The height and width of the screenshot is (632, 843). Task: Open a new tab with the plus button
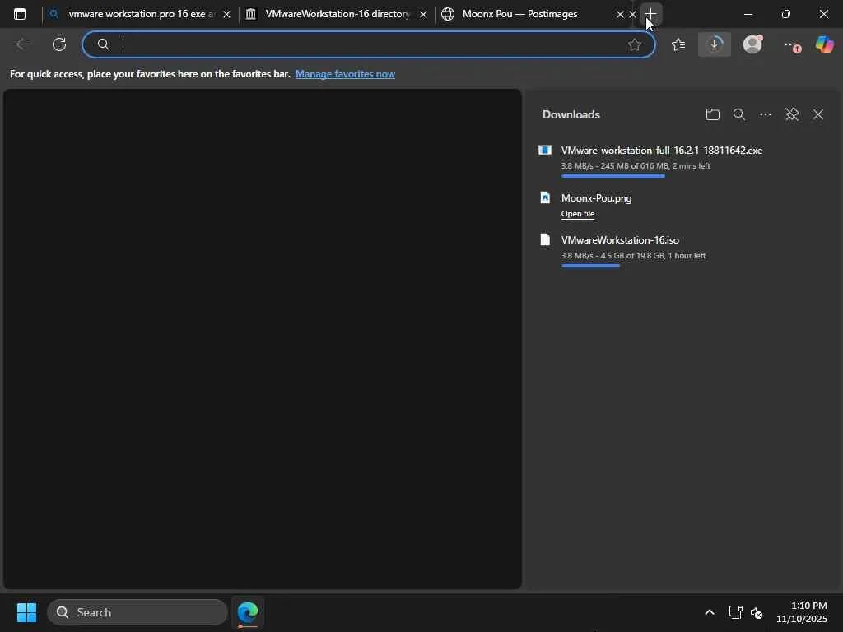(x=650, y=14)
